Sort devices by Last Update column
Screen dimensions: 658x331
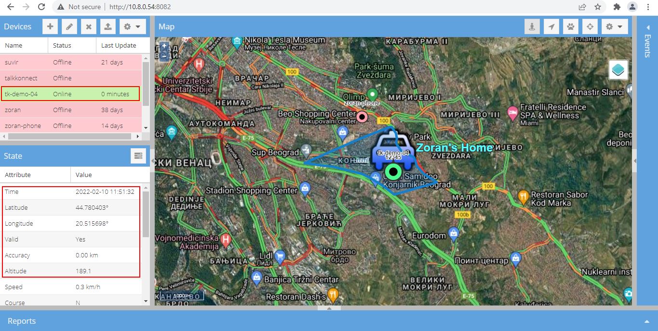coord(119,45)
